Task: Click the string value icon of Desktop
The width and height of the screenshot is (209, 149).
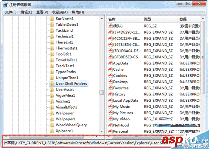Action: point(110,81)
